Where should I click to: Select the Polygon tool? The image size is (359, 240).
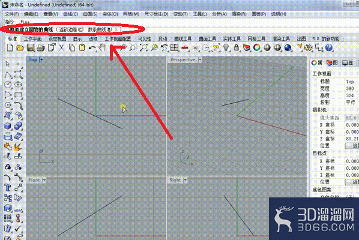[x=8, y=105]
